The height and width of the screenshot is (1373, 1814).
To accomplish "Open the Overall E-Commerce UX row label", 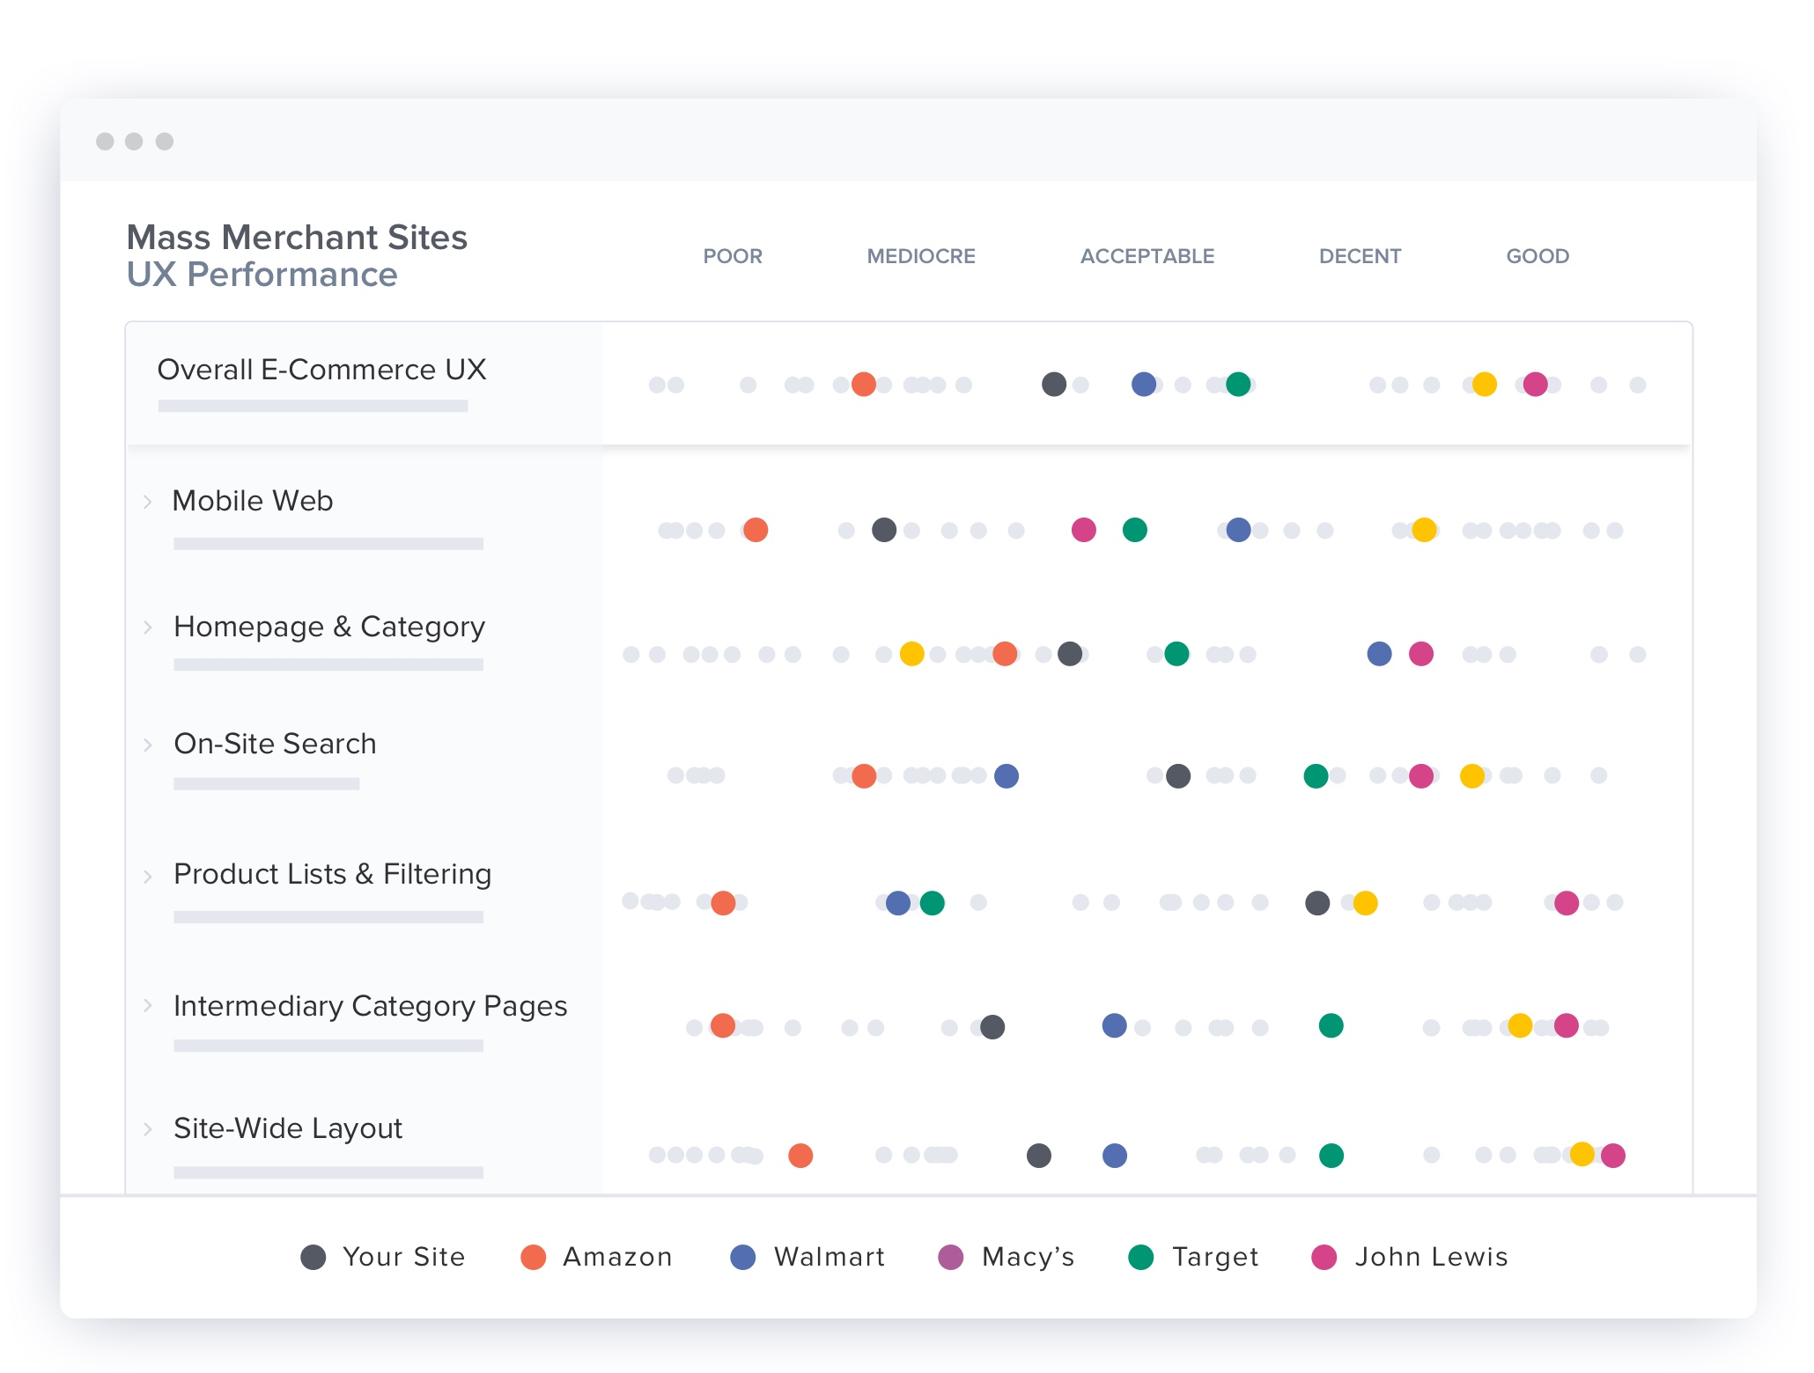I will pos(321,370).
